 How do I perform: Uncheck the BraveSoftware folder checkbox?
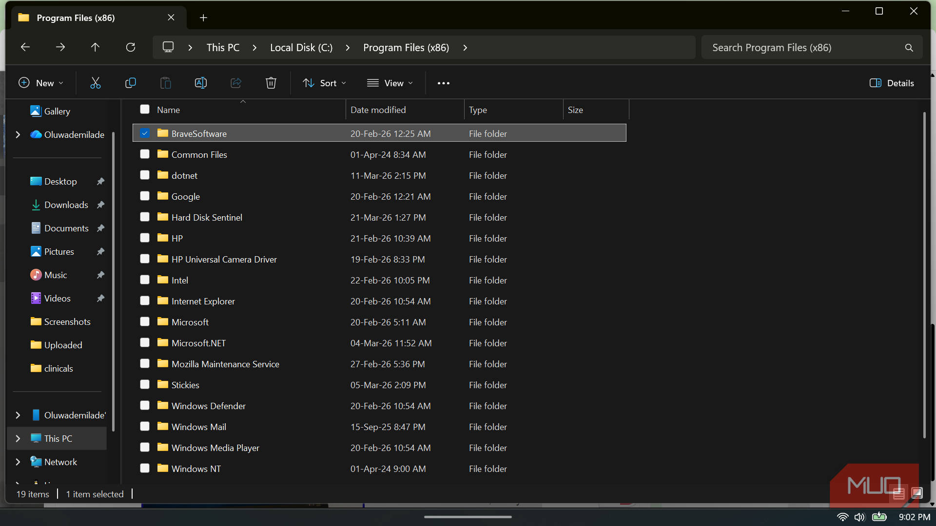click(145, 133)
